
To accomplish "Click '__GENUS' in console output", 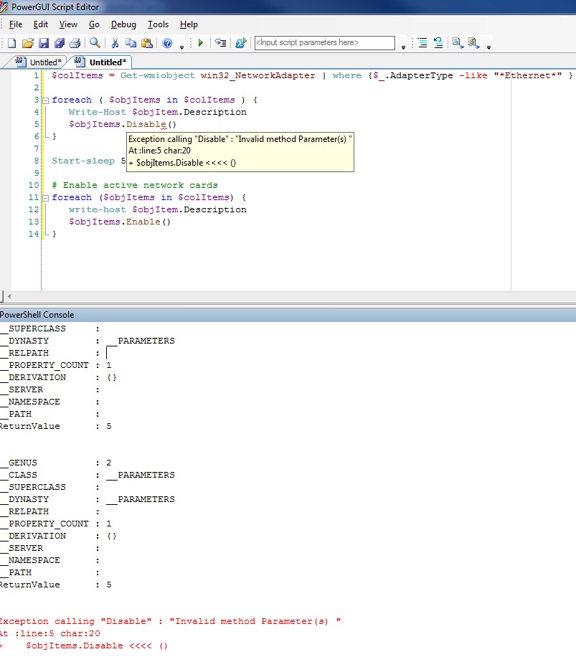I will point(19,463).
